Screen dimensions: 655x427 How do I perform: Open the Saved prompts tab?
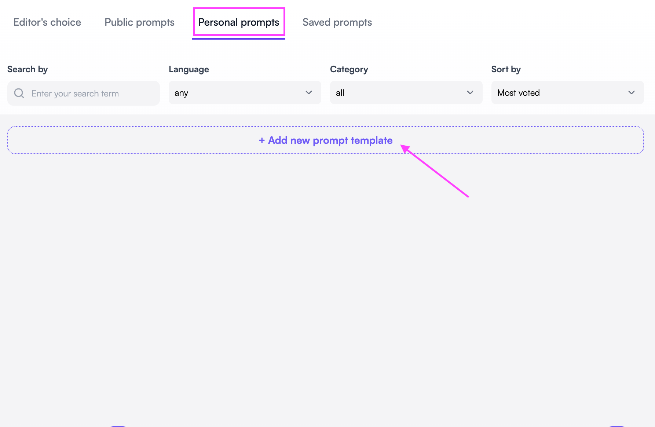[x=337, y=22]
